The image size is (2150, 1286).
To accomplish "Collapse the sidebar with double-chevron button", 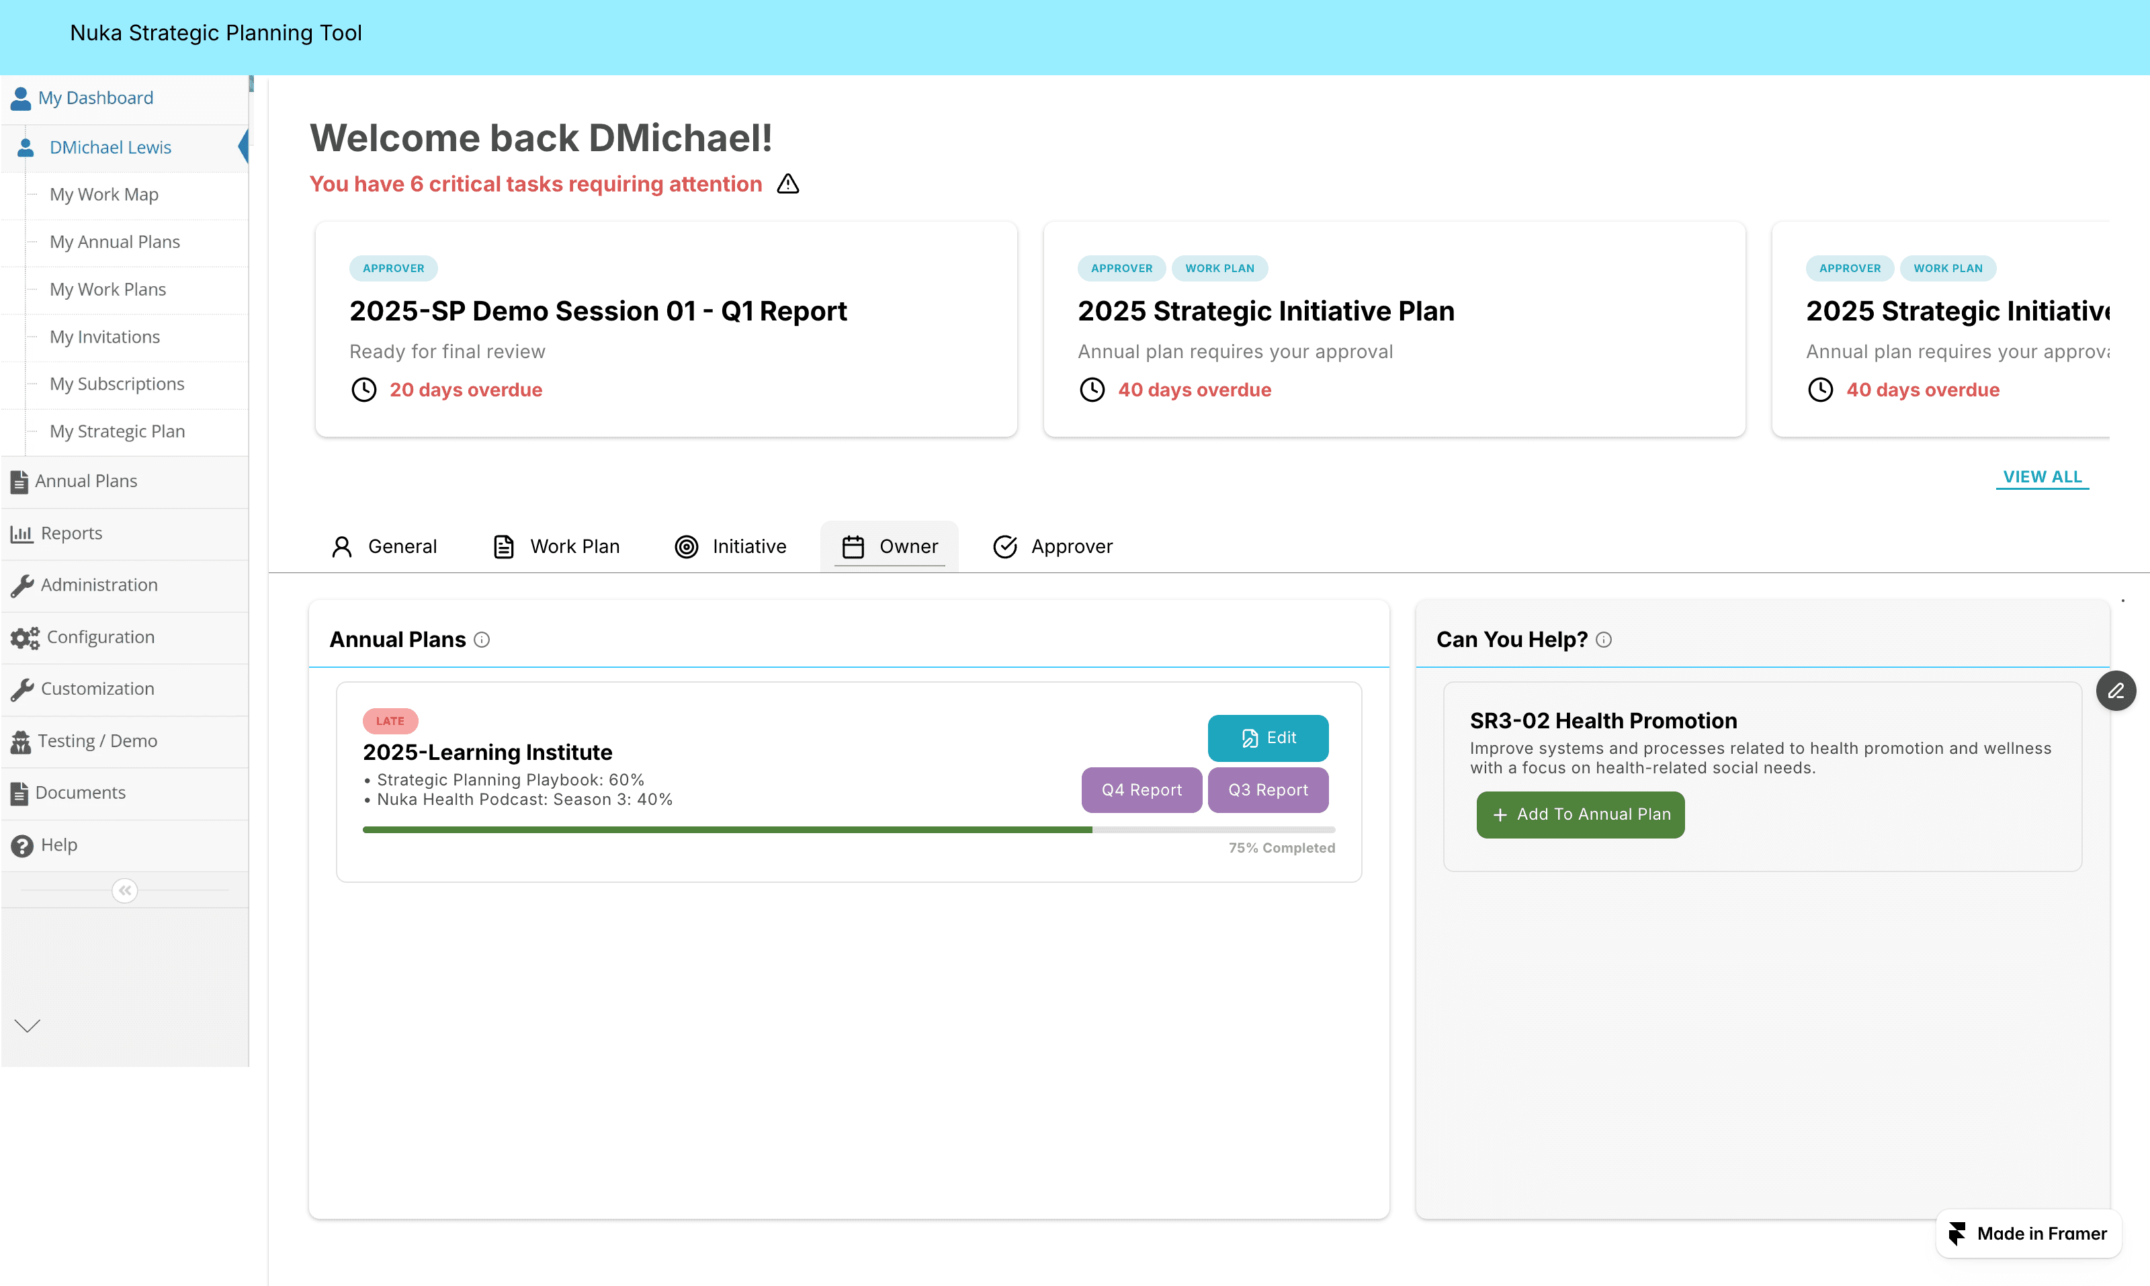I will pos(125,890).
